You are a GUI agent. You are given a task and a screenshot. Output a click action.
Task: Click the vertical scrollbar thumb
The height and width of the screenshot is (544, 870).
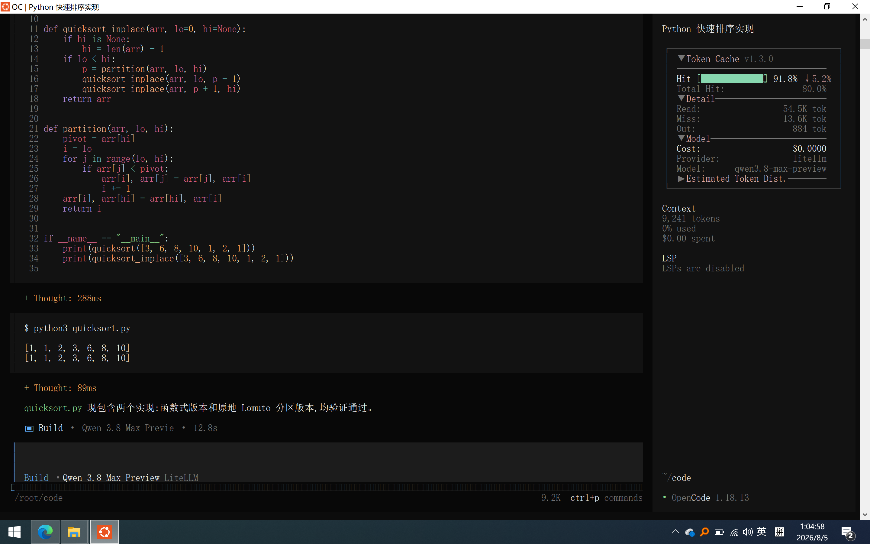coord(865,43)
